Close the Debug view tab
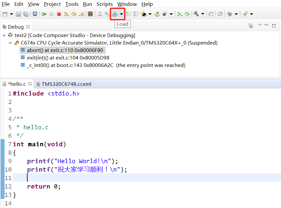The width and height of the screenshot is (281, 208). click(x=28, y=27)
